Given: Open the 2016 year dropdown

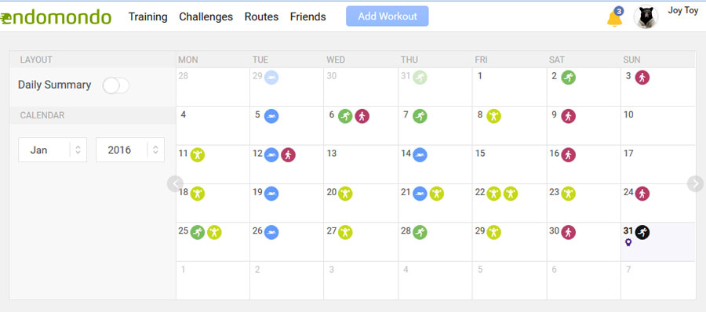Looking at the screenshot, I should (x=130, y=150).
